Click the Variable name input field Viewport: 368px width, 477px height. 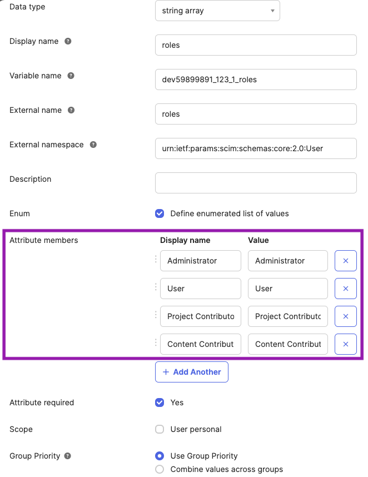point(256,79)
